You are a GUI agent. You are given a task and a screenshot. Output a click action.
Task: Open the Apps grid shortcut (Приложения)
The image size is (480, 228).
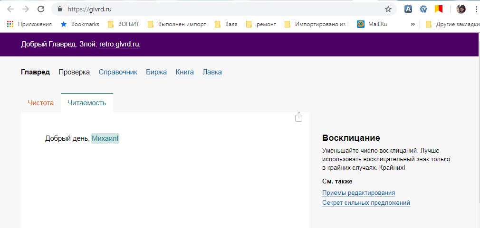29,24
